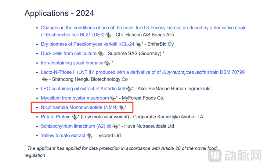Click globe icon beside Antartic krill entry
The width and height of the screenshot is (264, 165).
point(129,89)
